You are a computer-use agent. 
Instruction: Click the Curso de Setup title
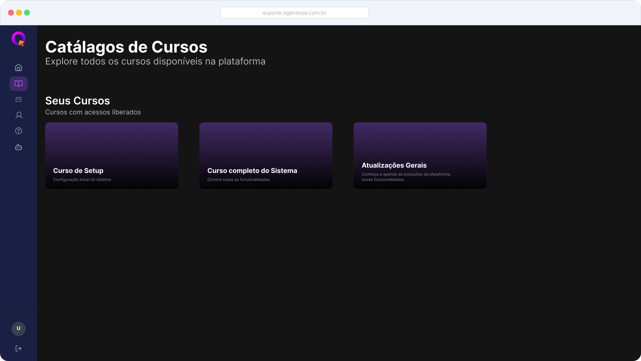pos(78,171)
